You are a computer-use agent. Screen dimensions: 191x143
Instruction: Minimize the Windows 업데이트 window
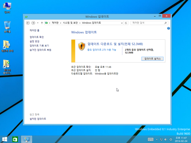tap(155, 16)
